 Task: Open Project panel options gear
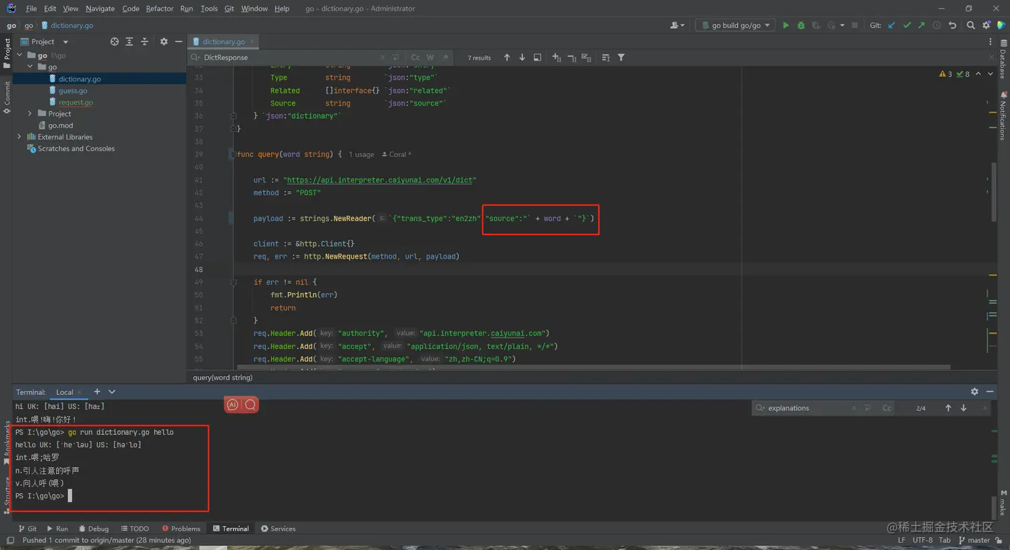pos(164,41)
